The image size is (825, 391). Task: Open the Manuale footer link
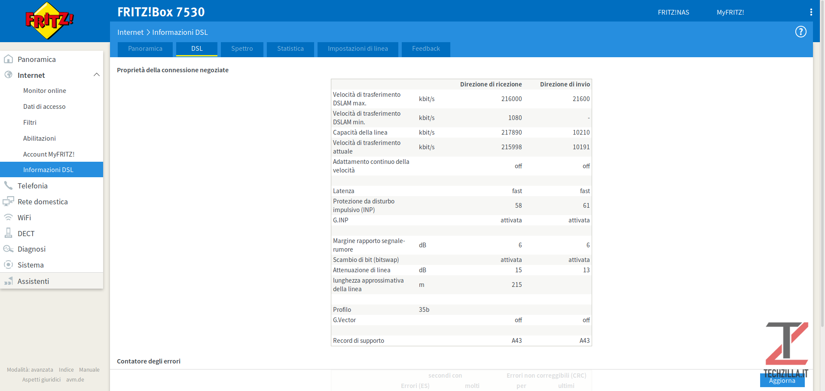click(89, 369)
